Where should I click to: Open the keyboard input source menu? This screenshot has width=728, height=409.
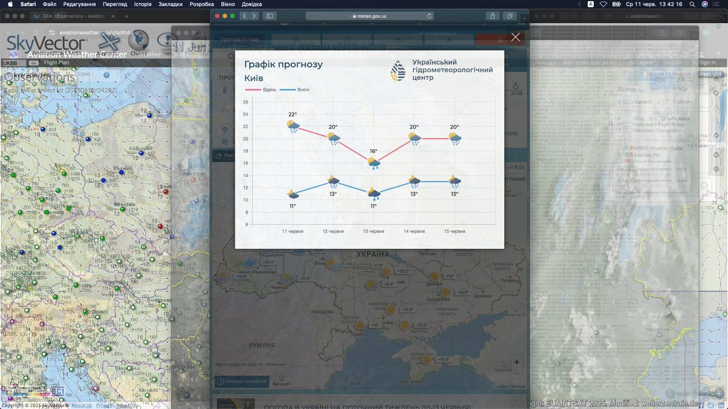click(x=591, y=4)
